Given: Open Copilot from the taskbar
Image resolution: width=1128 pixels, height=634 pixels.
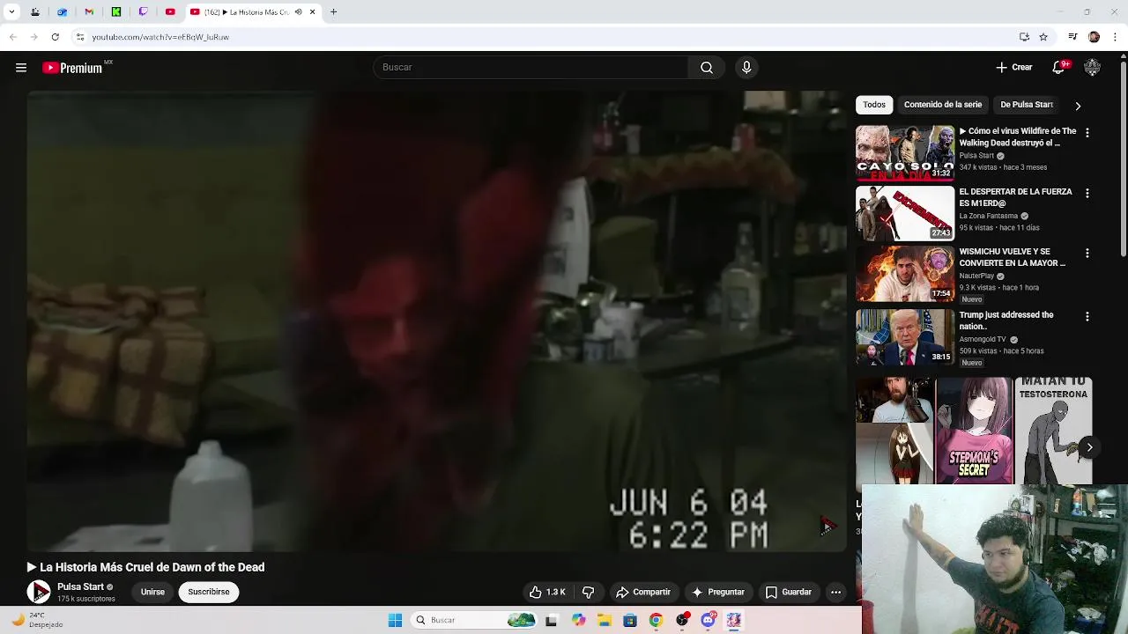Looking at the screenshot, I should (578, 620).
